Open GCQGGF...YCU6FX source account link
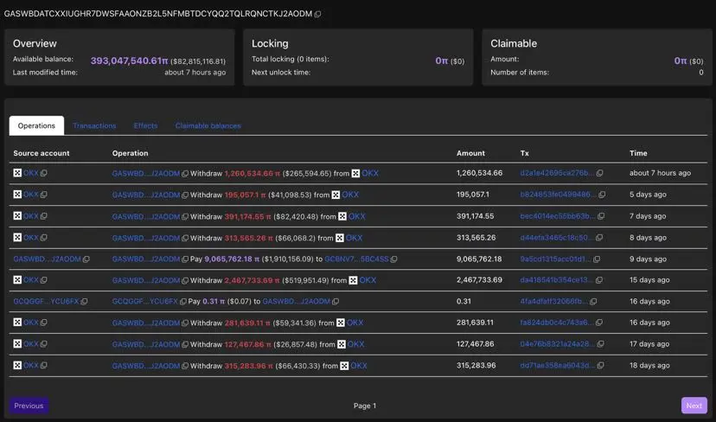 pos(45,302)
